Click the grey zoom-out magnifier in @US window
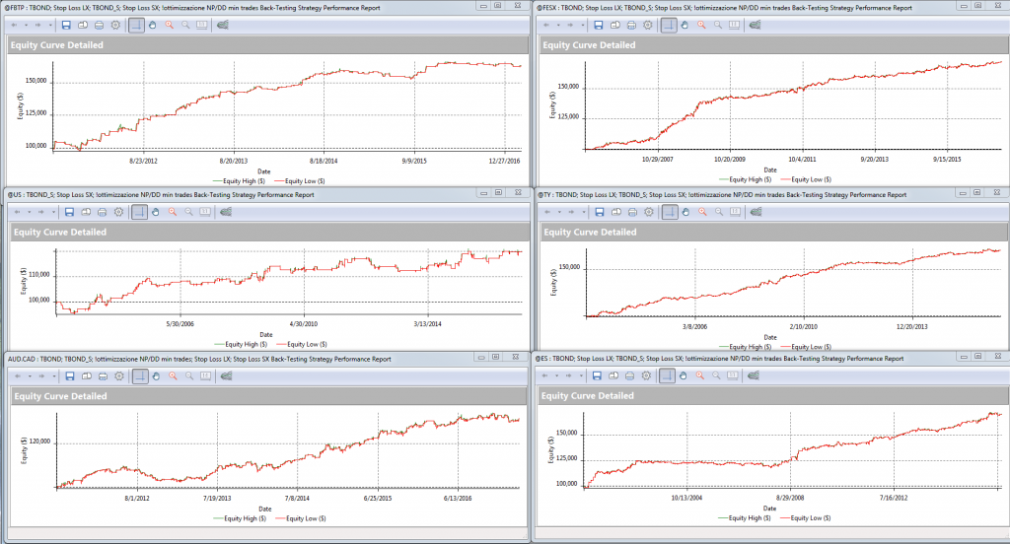 click(x=186, y=212)
